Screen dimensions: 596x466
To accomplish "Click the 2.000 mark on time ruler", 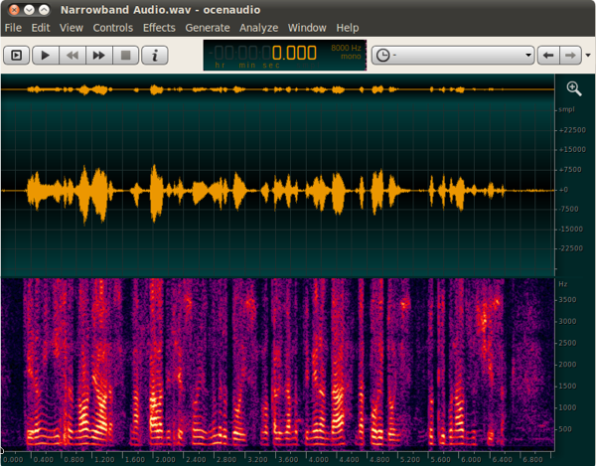I will (165, 459).
